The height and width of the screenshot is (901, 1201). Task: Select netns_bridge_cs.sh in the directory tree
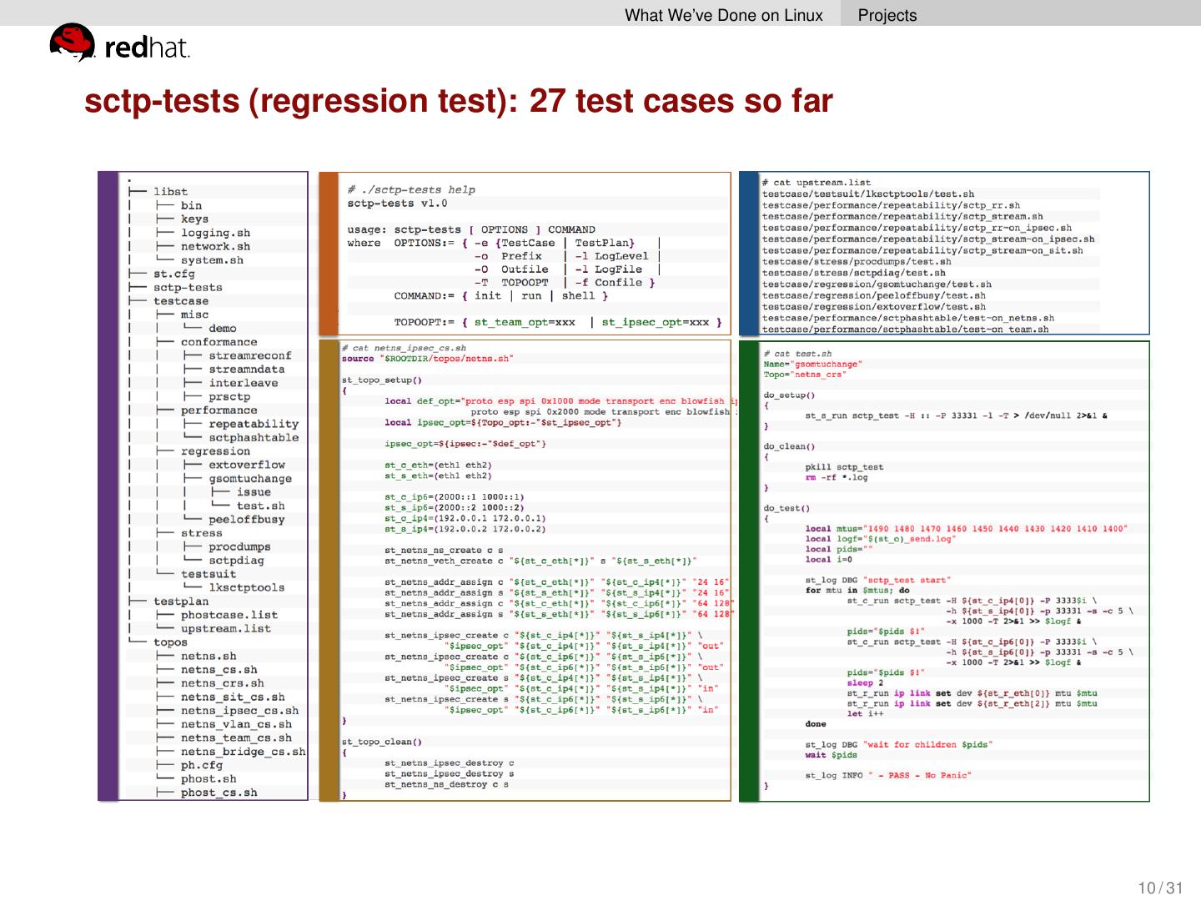[x=243, y=752]
